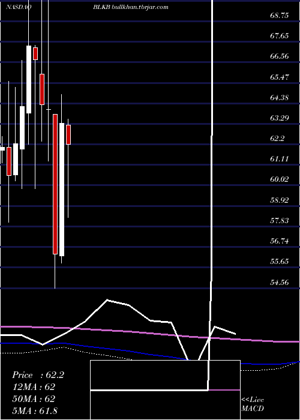Select the 67.65 price axis label

tap(280, 36)
